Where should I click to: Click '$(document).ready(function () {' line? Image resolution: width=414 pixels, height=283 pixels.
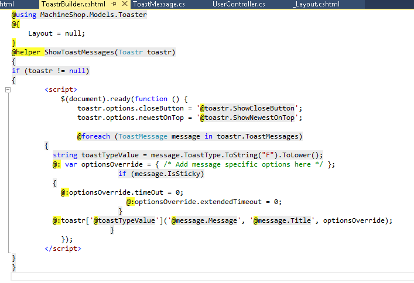click(124, 99)
